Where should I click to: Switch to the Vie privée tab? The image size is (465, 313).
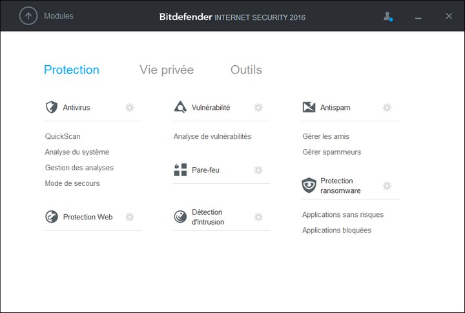click(x=167, y=70)
